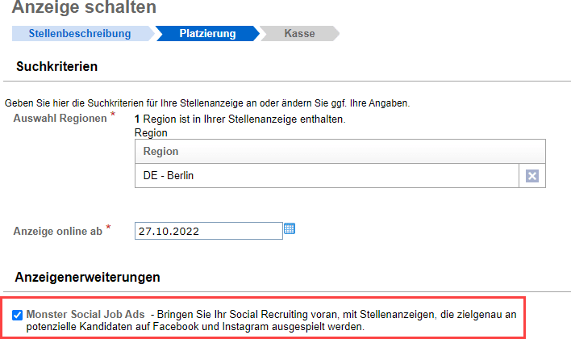571x339 pixels.
Task: Open the Kasse step tab
Action: (x=299, y=34)
